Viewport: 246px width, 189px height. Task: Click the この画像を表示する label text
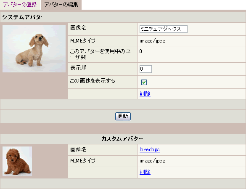click(93, 81)
